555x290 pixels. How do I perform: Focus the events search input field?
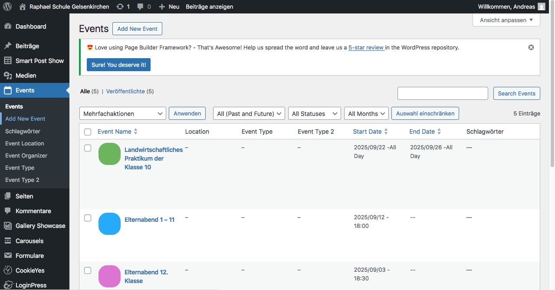click(x=443, y=93)
